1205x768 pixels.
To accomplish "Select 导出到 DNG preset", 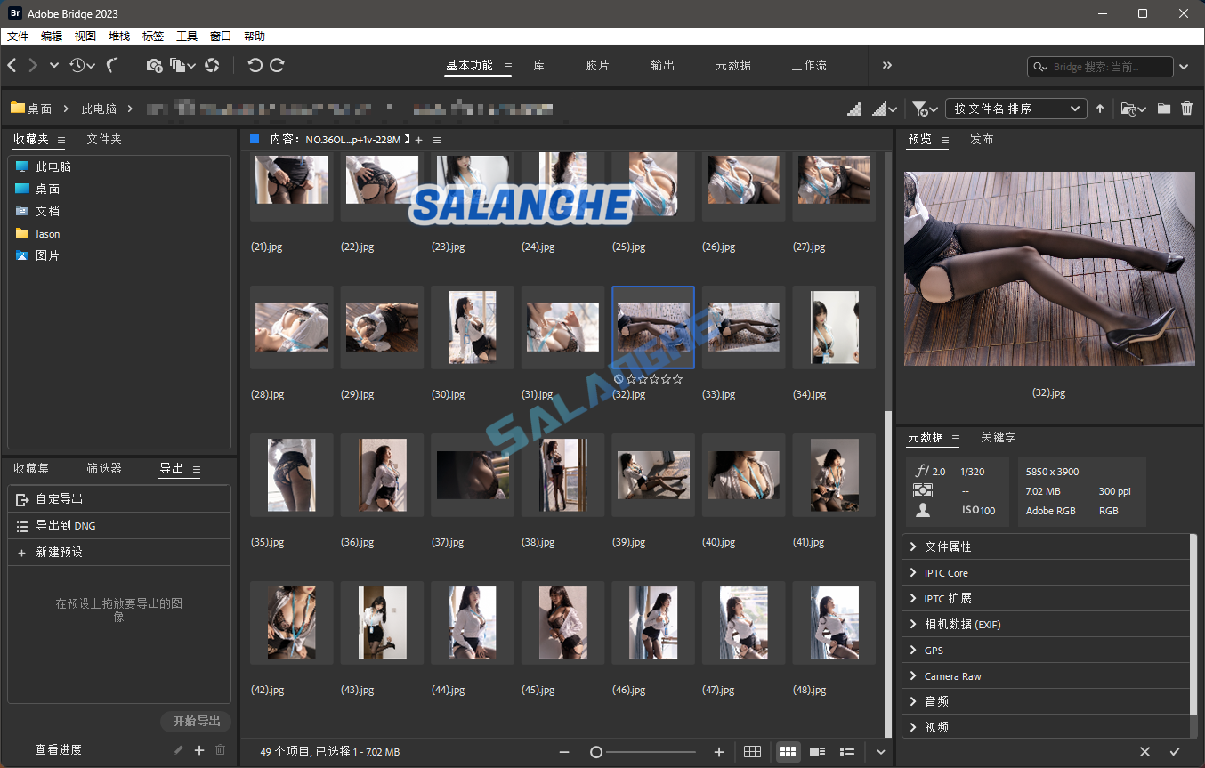I will [66, 526].
